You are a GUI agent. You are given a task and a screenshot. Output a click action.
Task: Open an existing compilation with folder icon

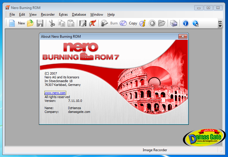tap(30, 23)
